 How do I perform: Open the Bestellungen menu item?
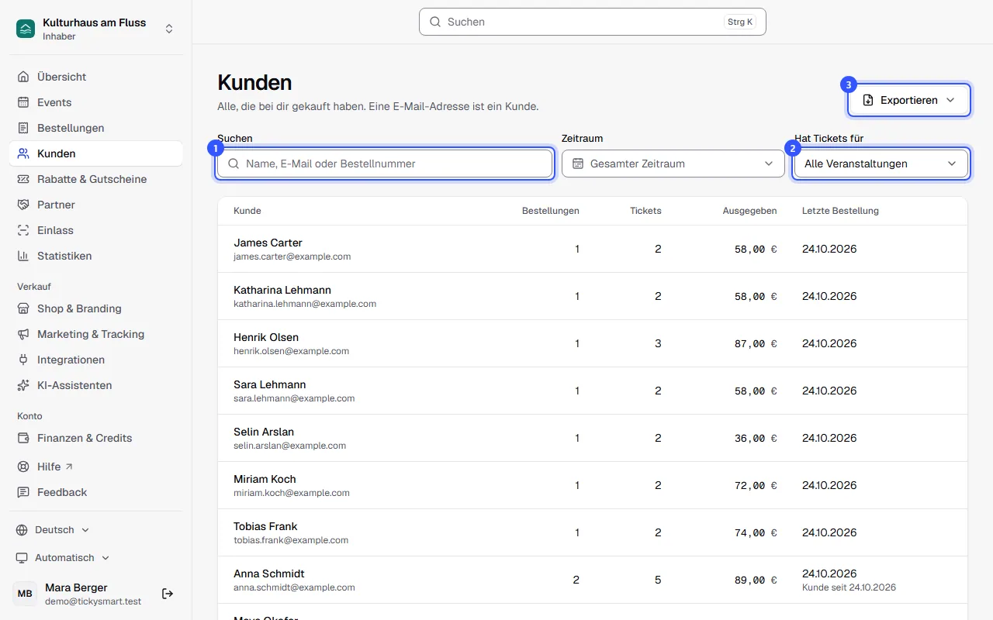point(96,128)
